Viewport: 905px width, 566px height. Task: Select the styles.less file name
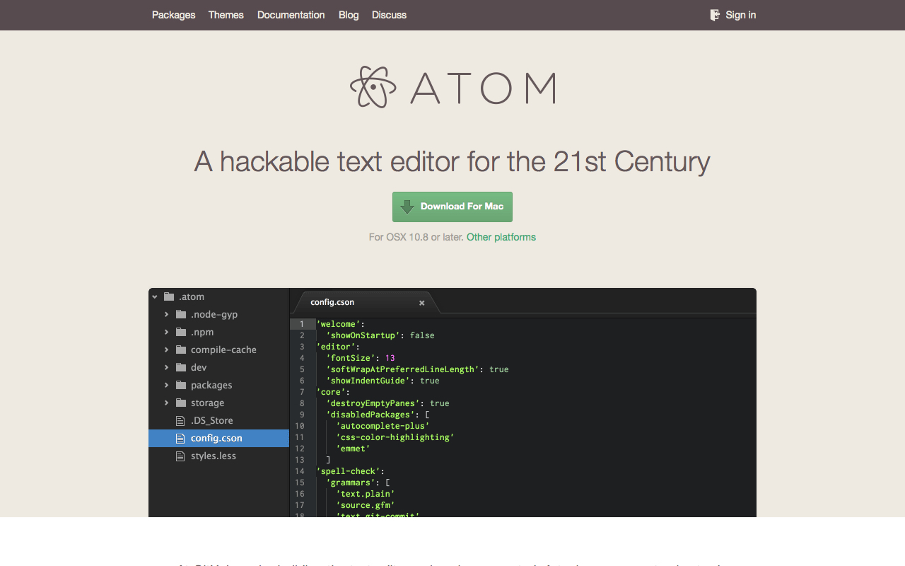pos(214,456)
